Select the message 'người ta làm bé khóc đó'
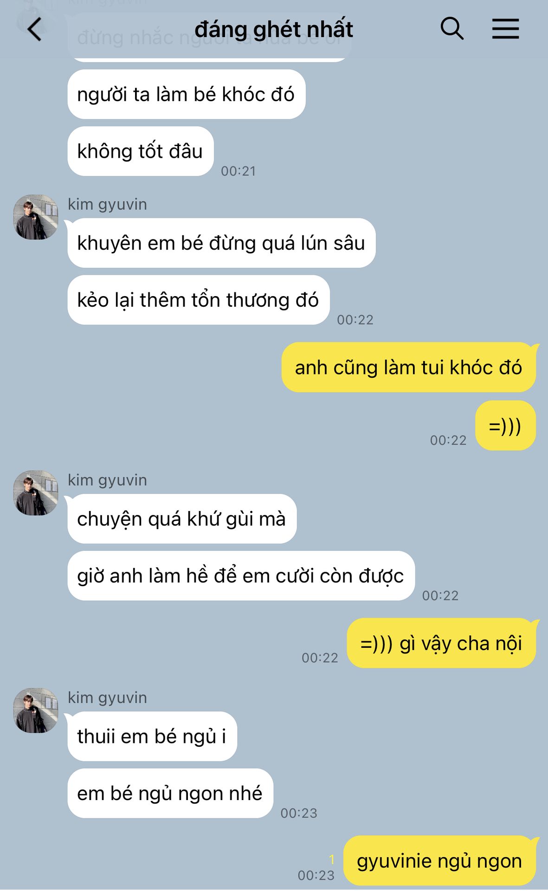This screenshot has height=891, width=548. coord(186,94)
